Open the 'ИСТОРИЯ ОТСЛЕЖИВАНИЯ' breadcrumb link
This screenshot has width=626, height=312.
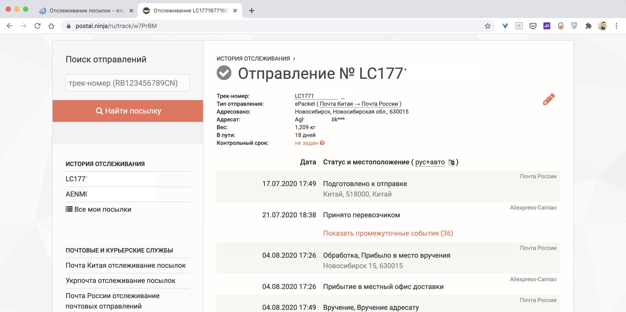pos(253,59)
